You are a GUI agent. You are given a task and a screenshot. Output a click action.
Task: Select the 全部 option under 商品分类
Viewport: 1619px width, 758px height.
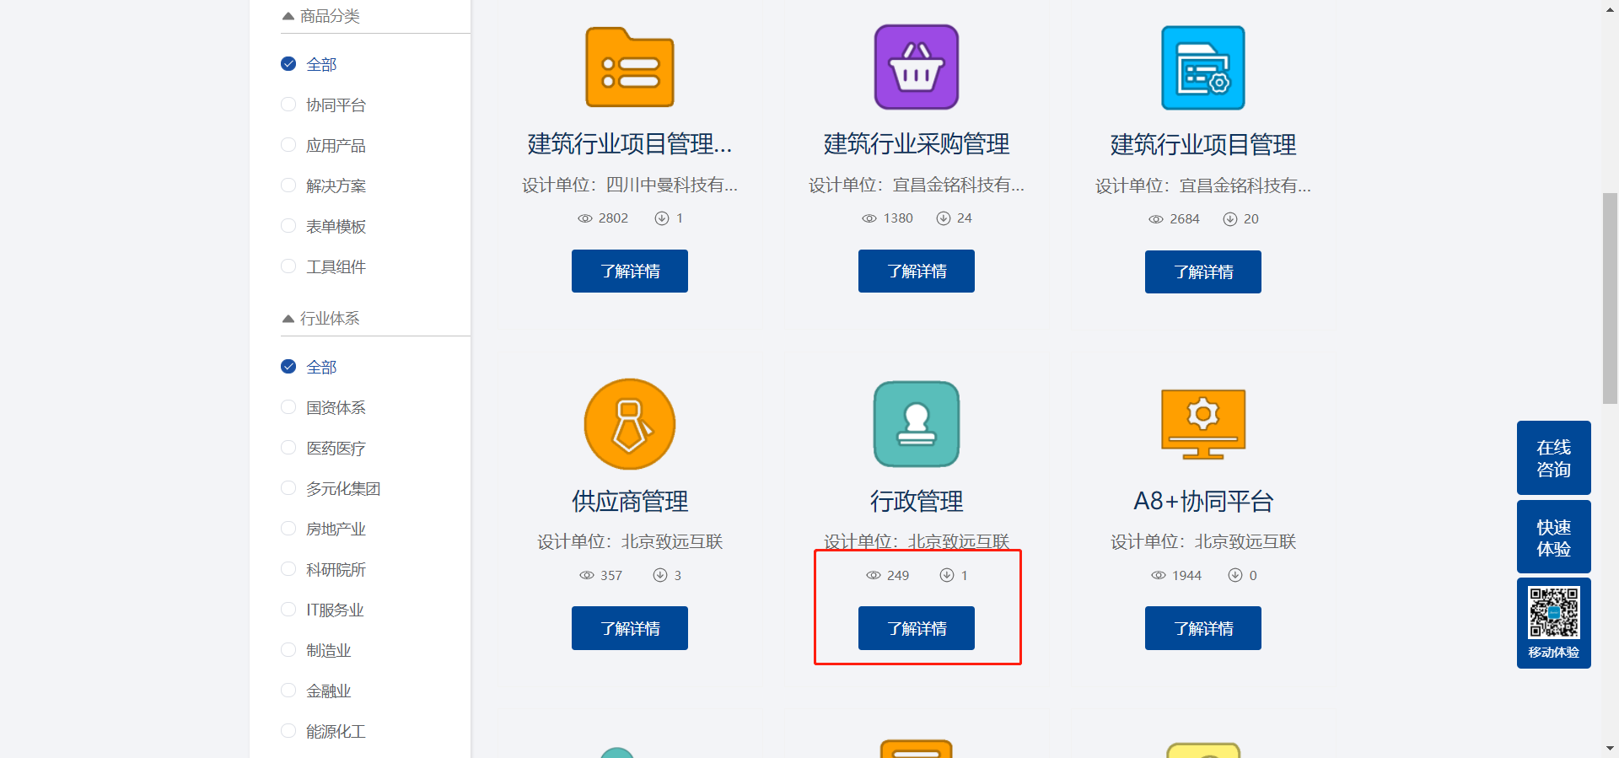(309, 64)
